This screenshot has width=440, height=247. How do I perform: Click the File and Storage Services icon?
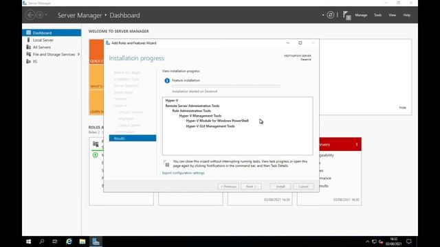28,54
